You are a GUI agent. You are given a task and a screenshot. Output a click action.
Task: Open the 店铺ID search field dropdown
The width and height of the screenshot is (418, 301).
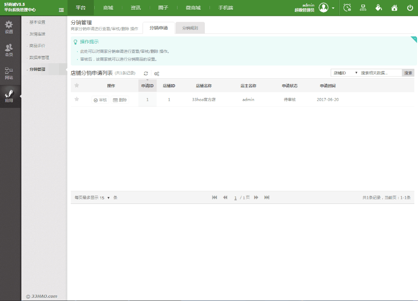tap(345, 73)
